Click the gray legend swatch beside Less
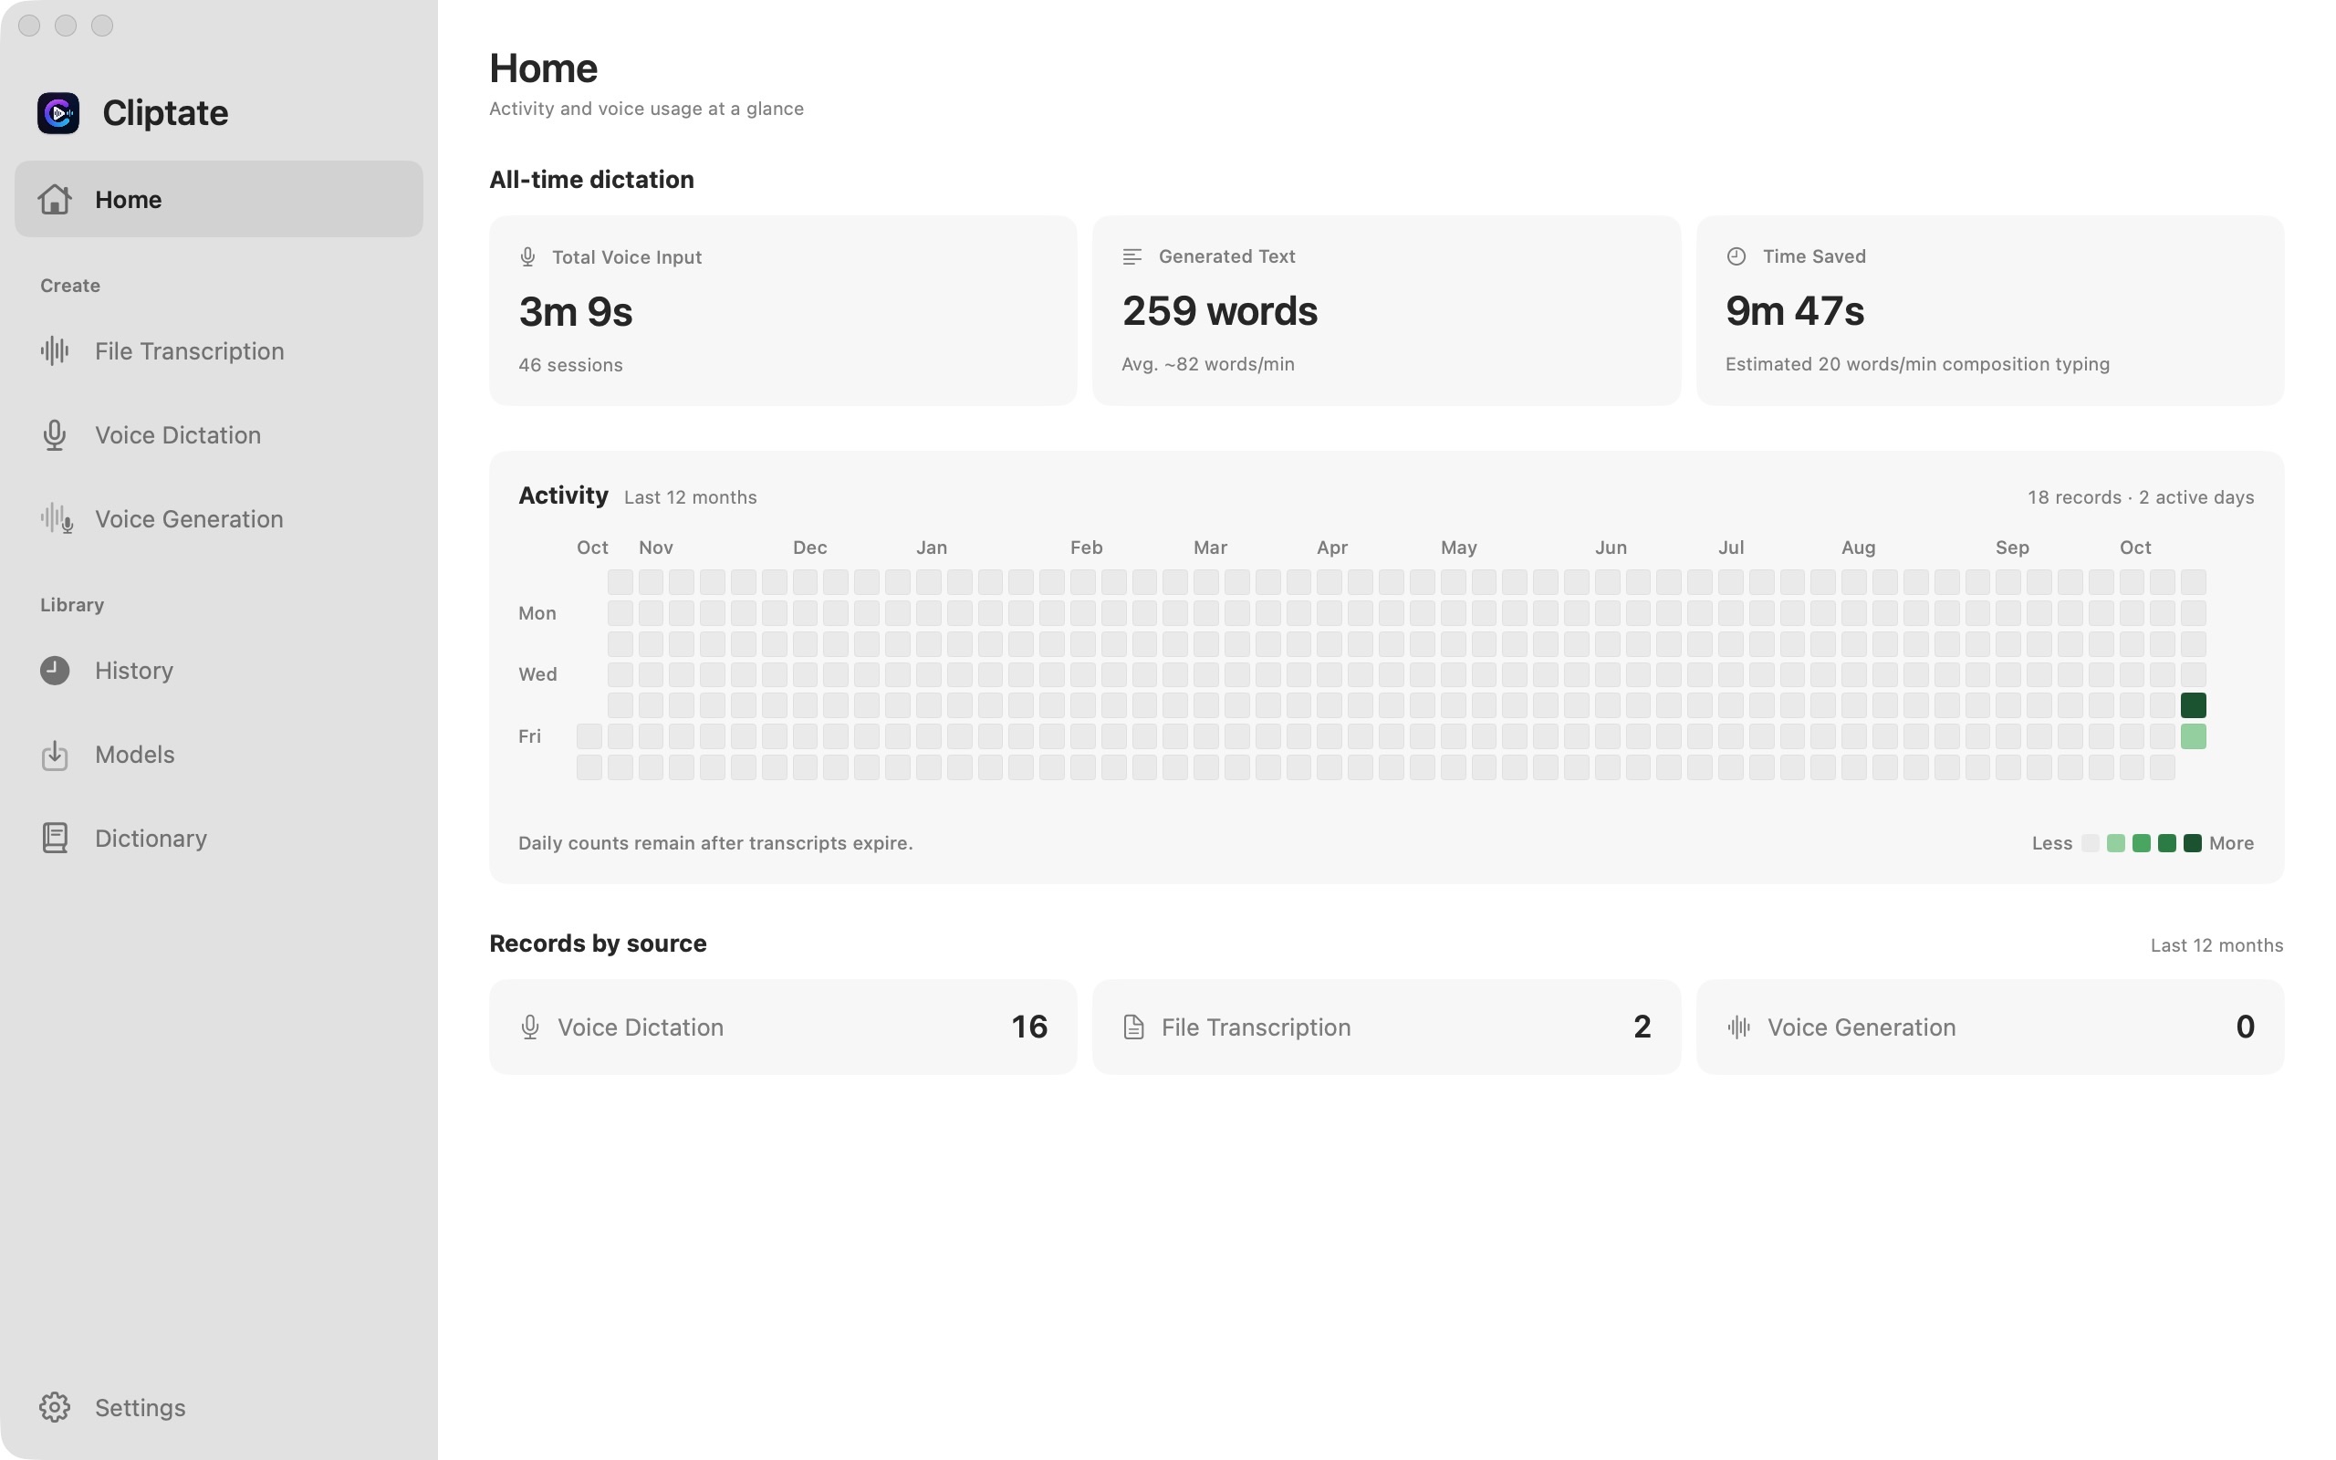 pos(2090,843)
